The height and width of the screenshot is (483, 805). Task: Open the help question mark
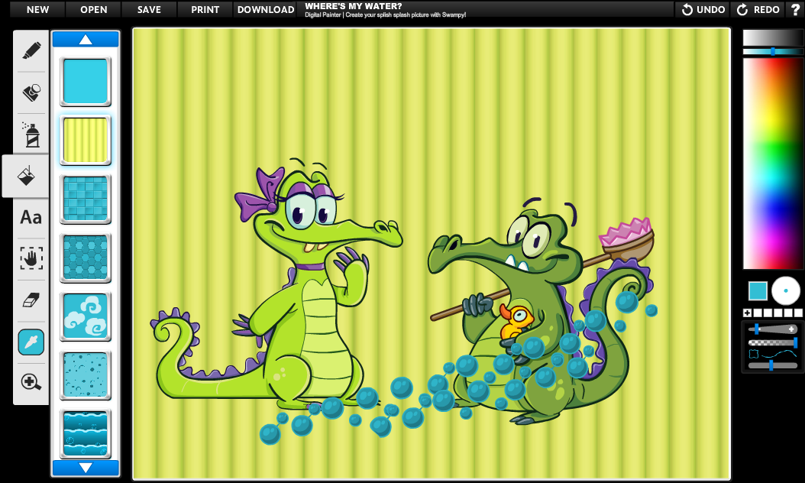(795, 9)
